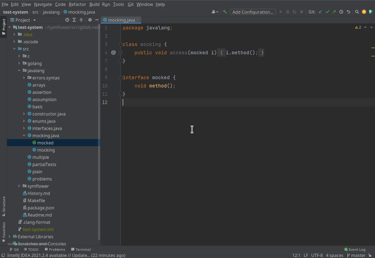Click Select Opened File target icon
The width and height of the screenshot is (375, 258).
[x=67, y=20]
